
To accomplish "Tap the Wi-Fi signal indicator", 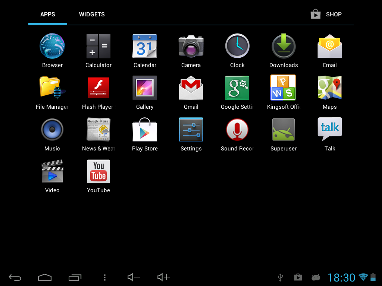I will tap(363, 277).
